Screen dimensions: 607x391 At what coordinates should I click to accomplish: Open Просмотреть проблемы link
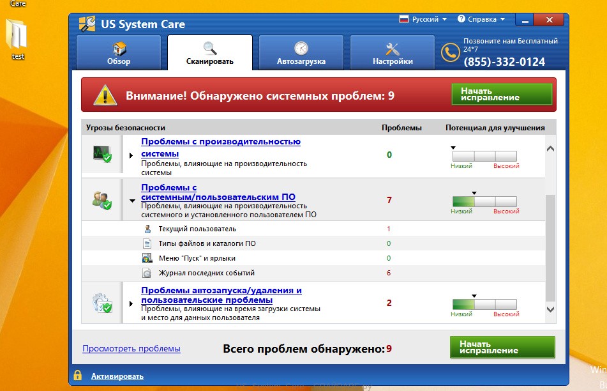coord(131,348)
